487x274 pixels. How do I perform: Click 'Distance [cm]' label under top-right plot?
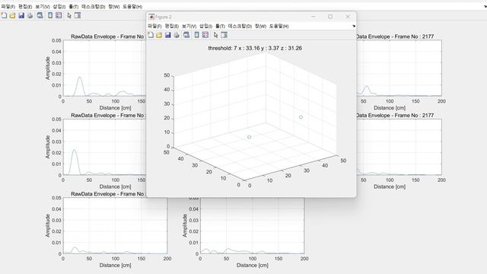[x=390, y=108]
